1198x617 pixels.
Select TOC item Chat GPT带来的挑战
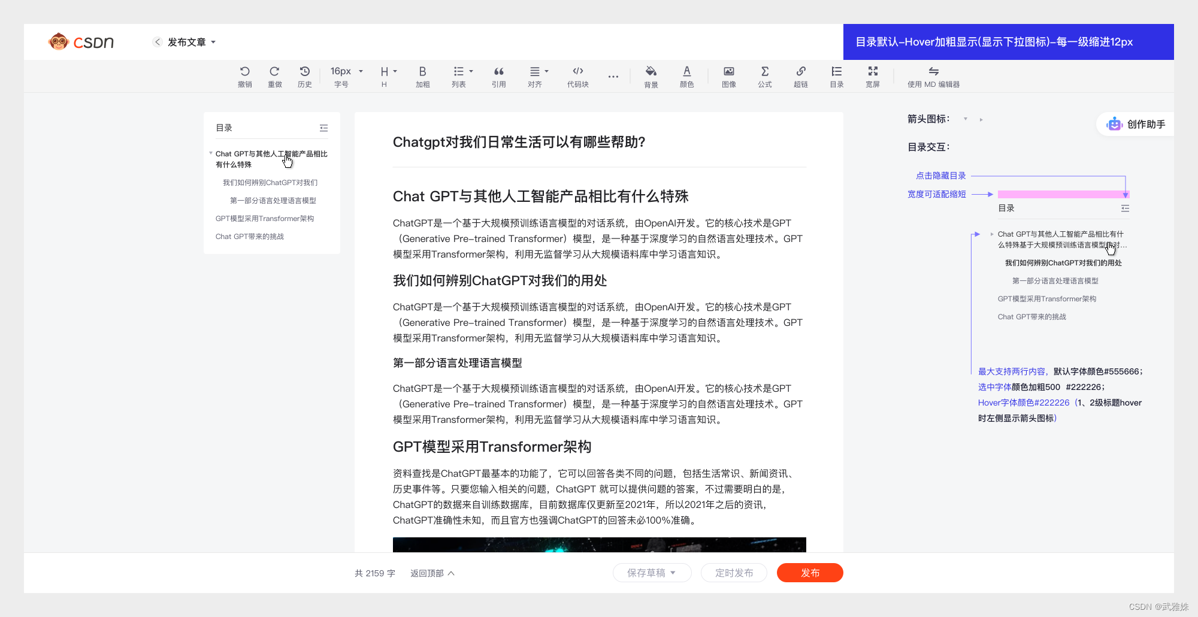[250, 237]
